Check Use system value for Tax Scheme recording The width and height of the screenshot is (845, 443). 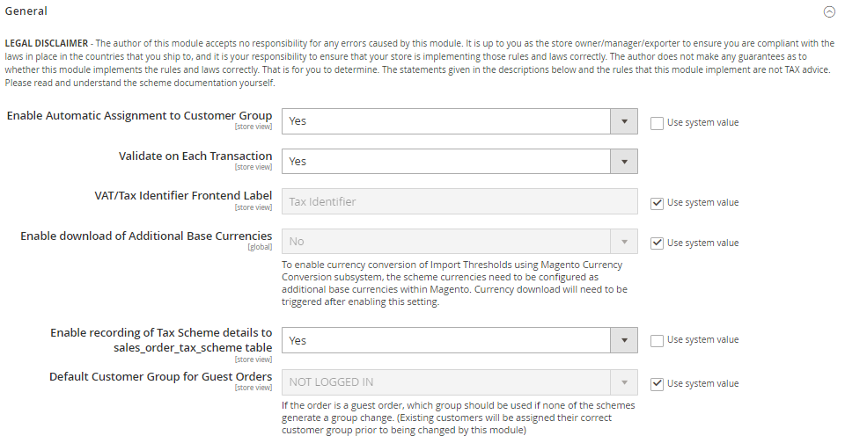657,340
